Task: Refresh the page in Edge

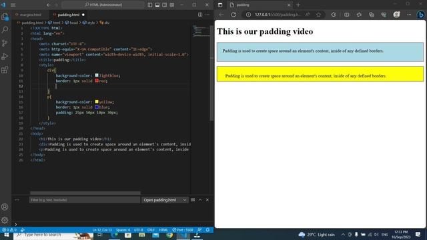Action: [x=234, y=15]
